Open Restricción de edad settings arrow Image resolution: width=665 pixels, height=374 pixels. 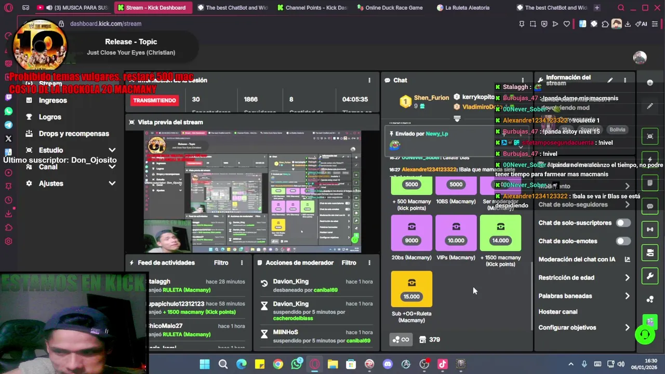tap(627, 278)
